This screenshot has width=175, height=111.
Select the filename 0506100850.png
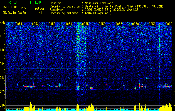click(14, 7)
